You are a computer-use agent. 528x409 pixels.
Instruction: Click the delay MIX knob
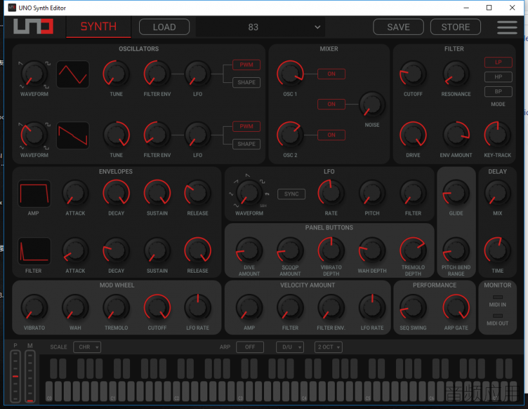[x=497, y=193]
